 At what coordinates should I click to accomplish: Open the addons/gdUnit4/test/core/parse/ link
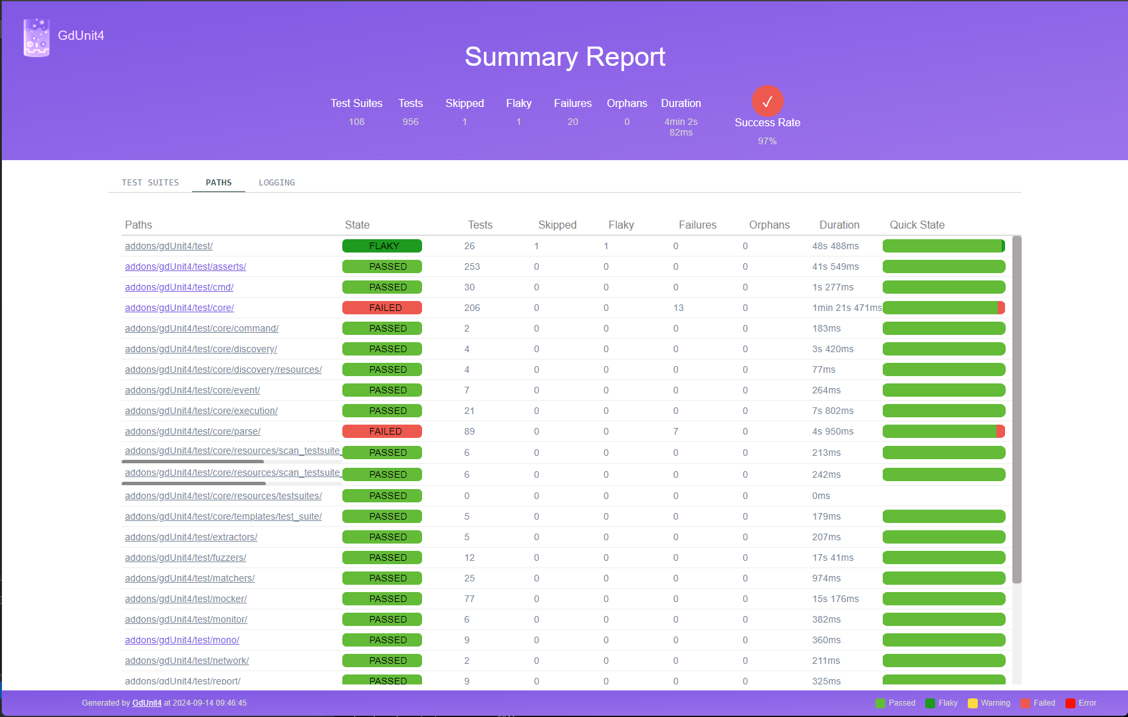193,431
